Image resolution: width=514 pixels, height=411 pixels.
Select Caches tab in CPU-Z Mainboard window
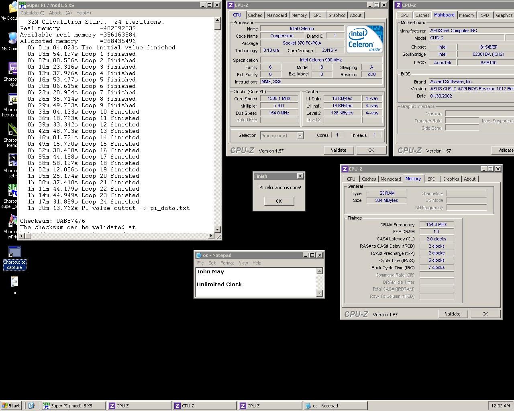pos(422,15)
